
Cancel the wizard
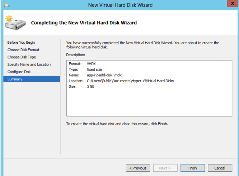click(220, 168)
